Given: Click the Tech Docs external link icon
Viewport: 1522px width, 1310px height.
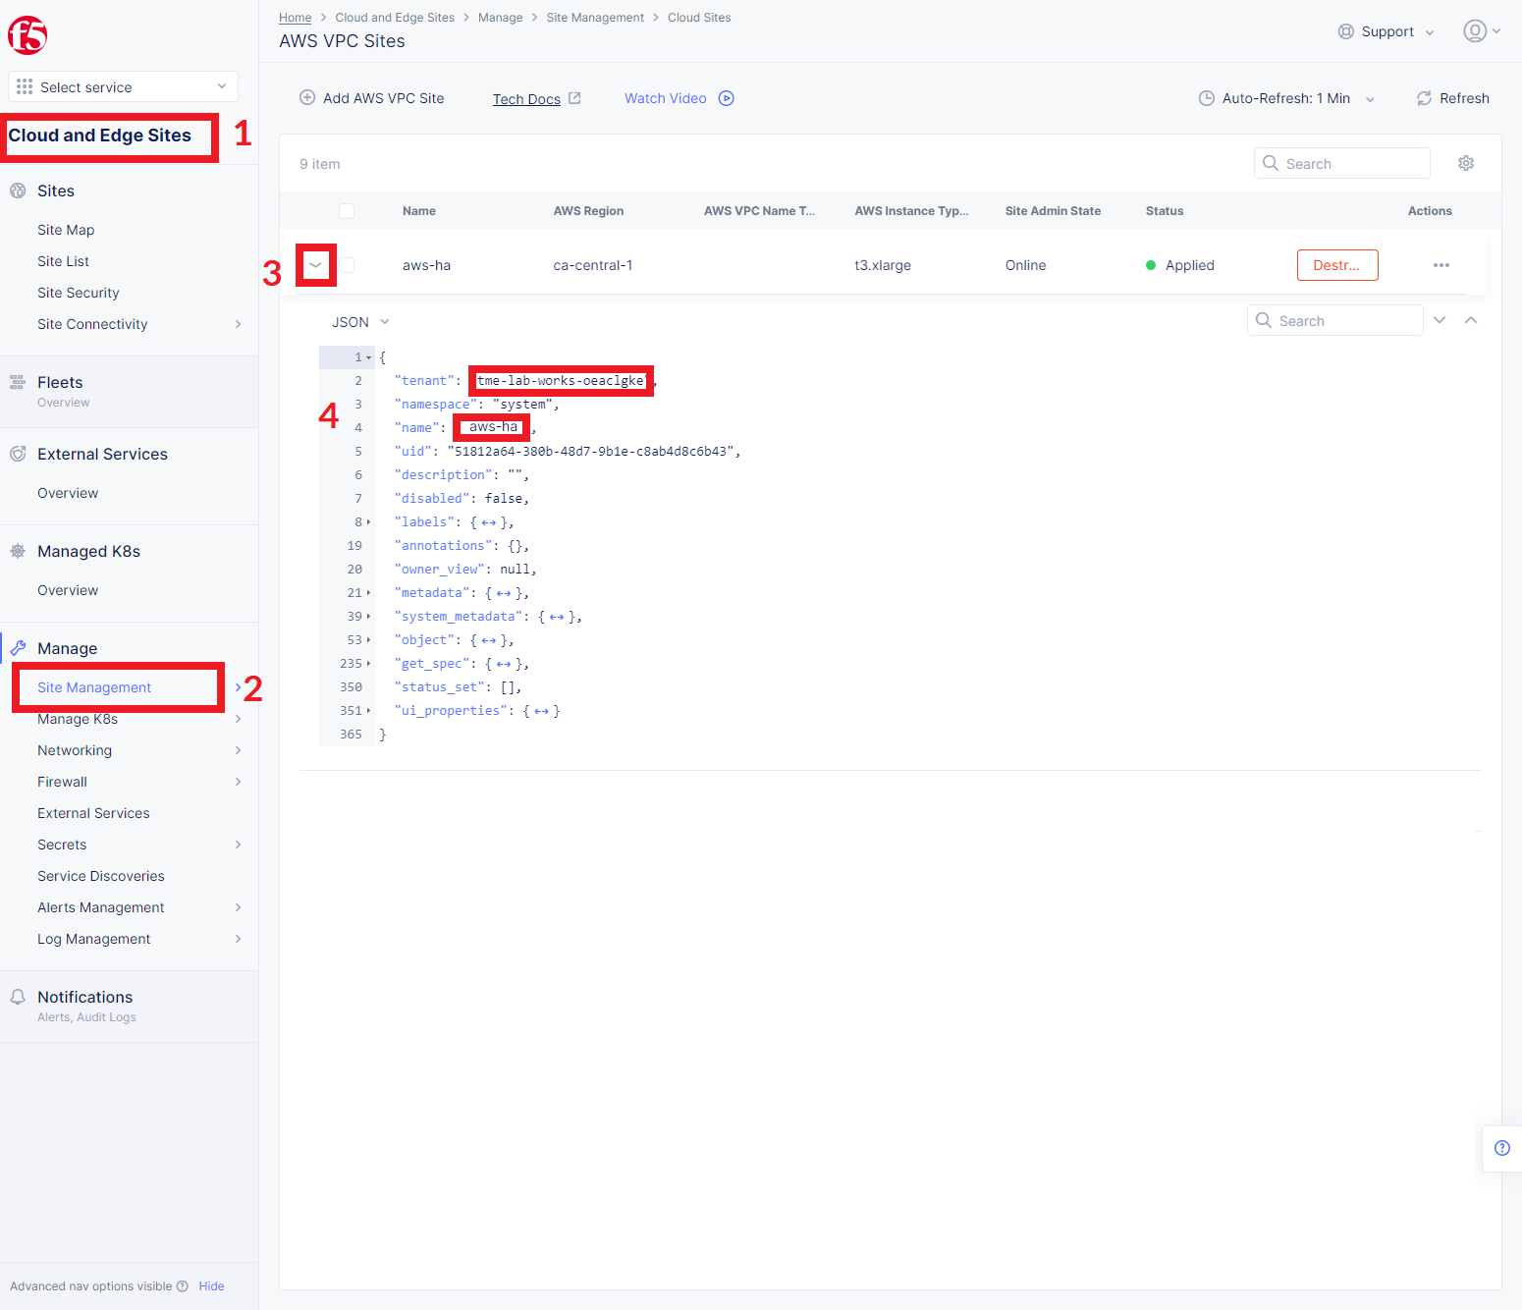Looking at the screenshot, I should [575, 98].
